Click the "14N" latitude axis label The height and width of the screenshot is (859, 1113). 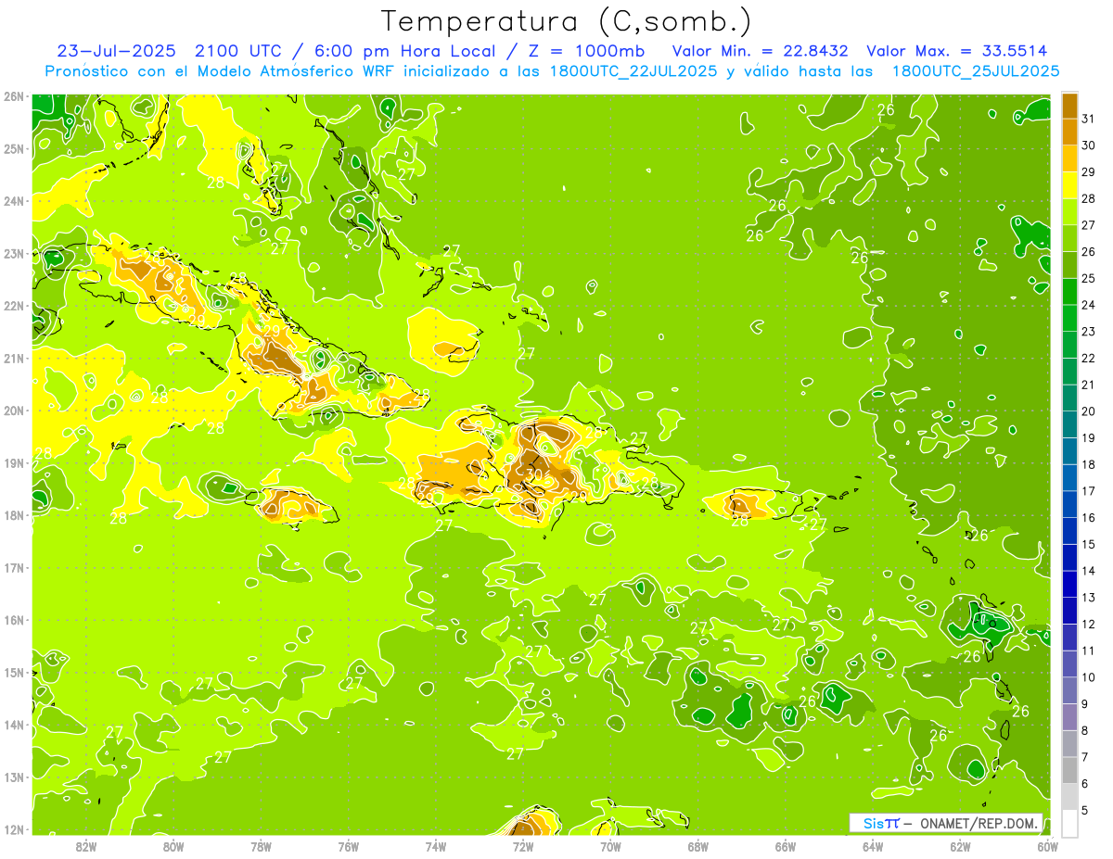[x=13, y=725]
